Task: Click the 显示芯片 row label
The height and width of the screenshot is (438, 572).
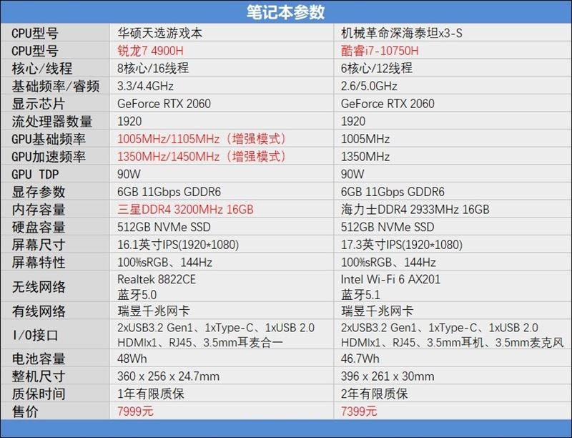Action: point(39,104)
